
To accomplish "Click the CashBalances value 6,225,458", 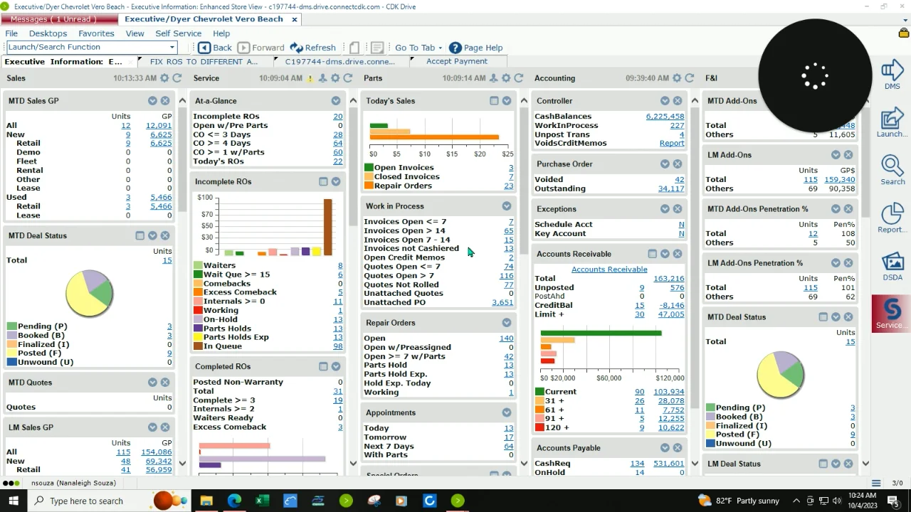I will [x=665, y=117].
